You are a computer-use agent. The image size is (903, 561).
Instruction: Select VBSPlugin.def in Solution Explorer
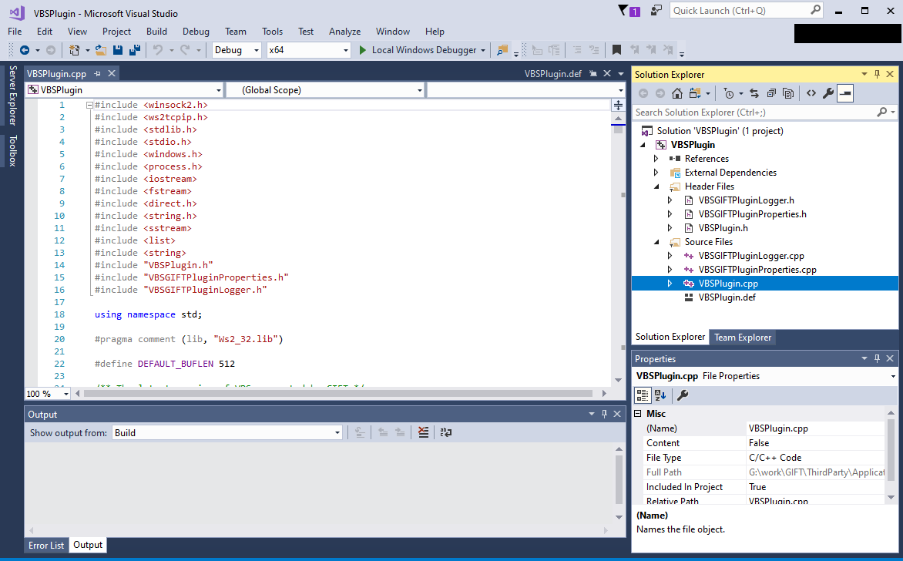coord(727,297)
